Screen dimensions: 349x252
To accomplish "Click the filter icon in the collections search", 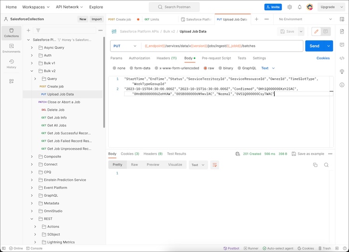I will (x=38, y=30).
